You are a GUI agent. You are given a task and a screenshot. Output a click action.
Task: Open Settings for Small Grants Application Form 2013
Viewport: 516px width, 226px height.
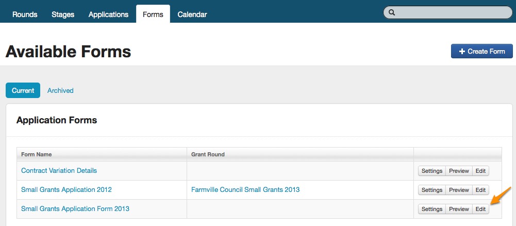431,209
